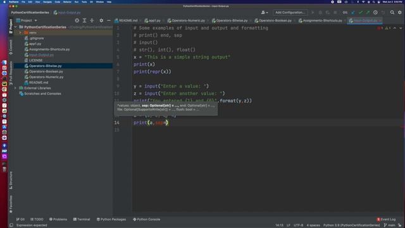Toggle the Pull Requests side tool window
The width and height of the screenshot is (405, 228).
click(x=11, y=73)
